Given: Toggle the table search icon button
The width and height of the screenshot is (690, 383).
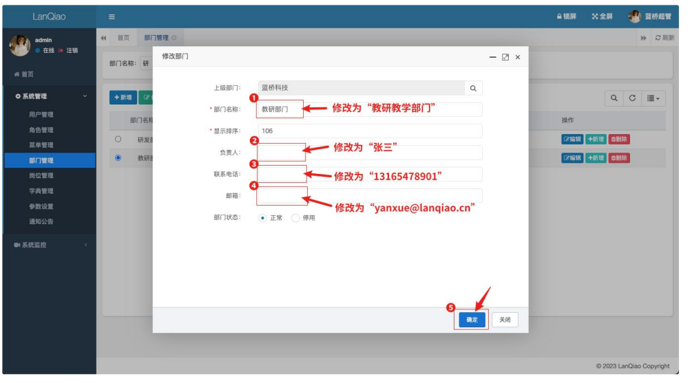Looking at the screenshot, I should 614,98.
